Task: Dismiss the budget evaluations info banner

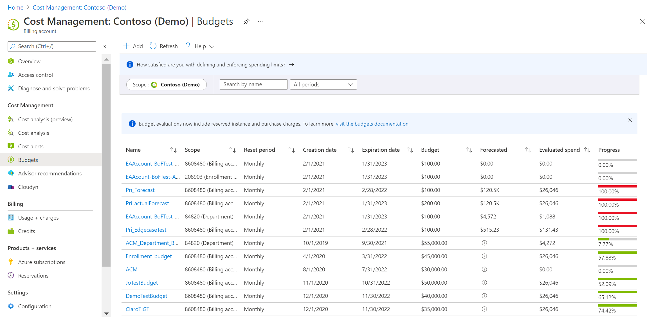Action: [630, 120]
